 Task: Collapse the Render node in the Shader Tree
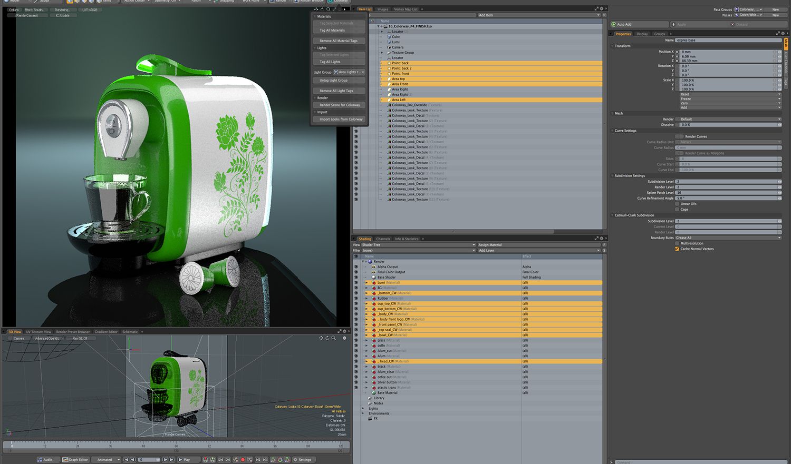pyautogui.click(x=363, y=261)
